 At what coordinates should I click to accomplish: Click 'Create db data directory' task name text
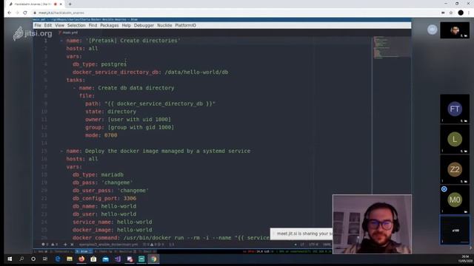(136, 88)
